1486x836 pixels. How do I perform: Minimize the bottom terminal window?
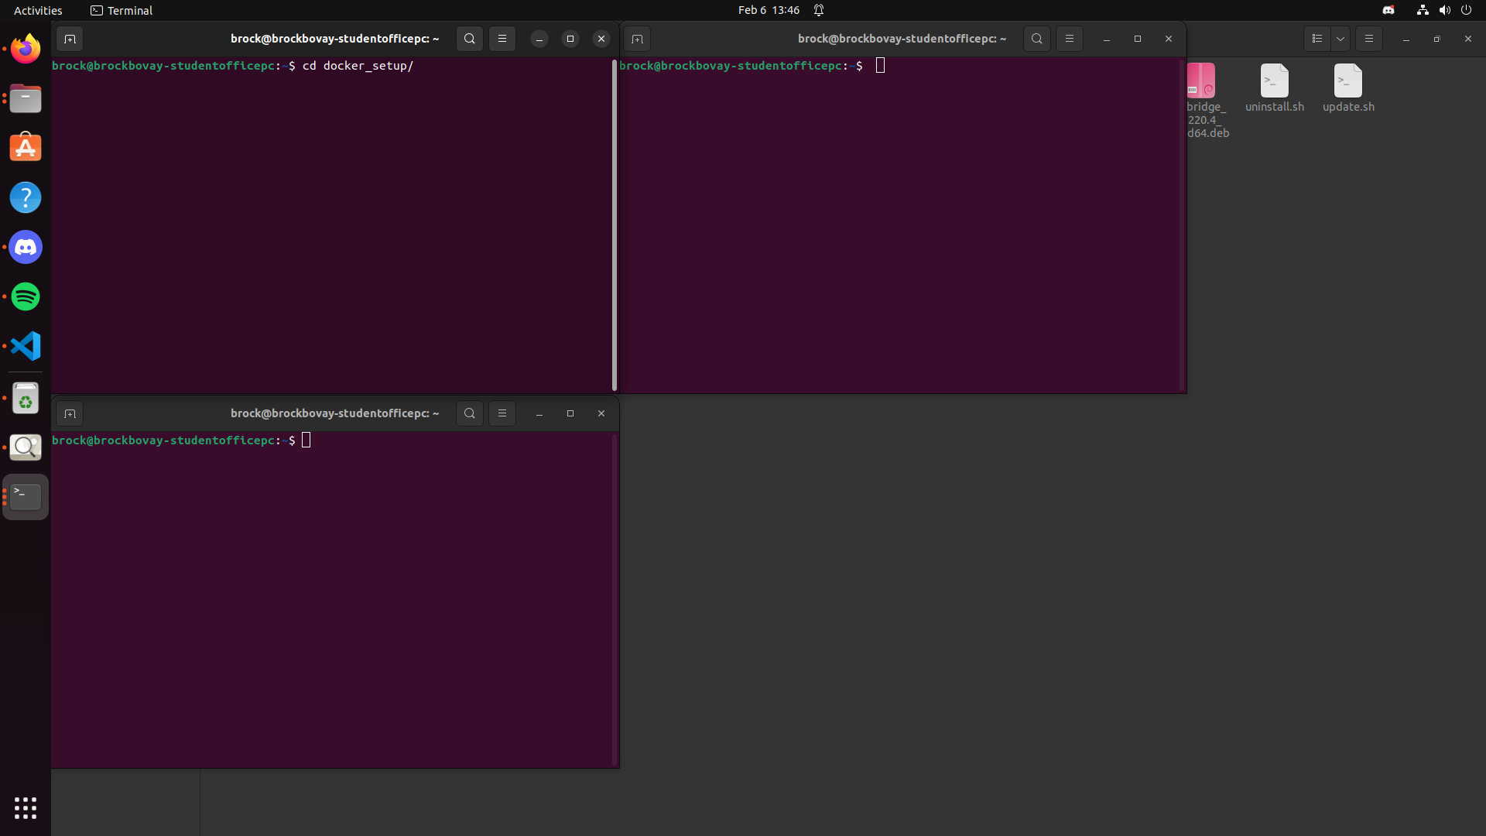tap(539, 413)
